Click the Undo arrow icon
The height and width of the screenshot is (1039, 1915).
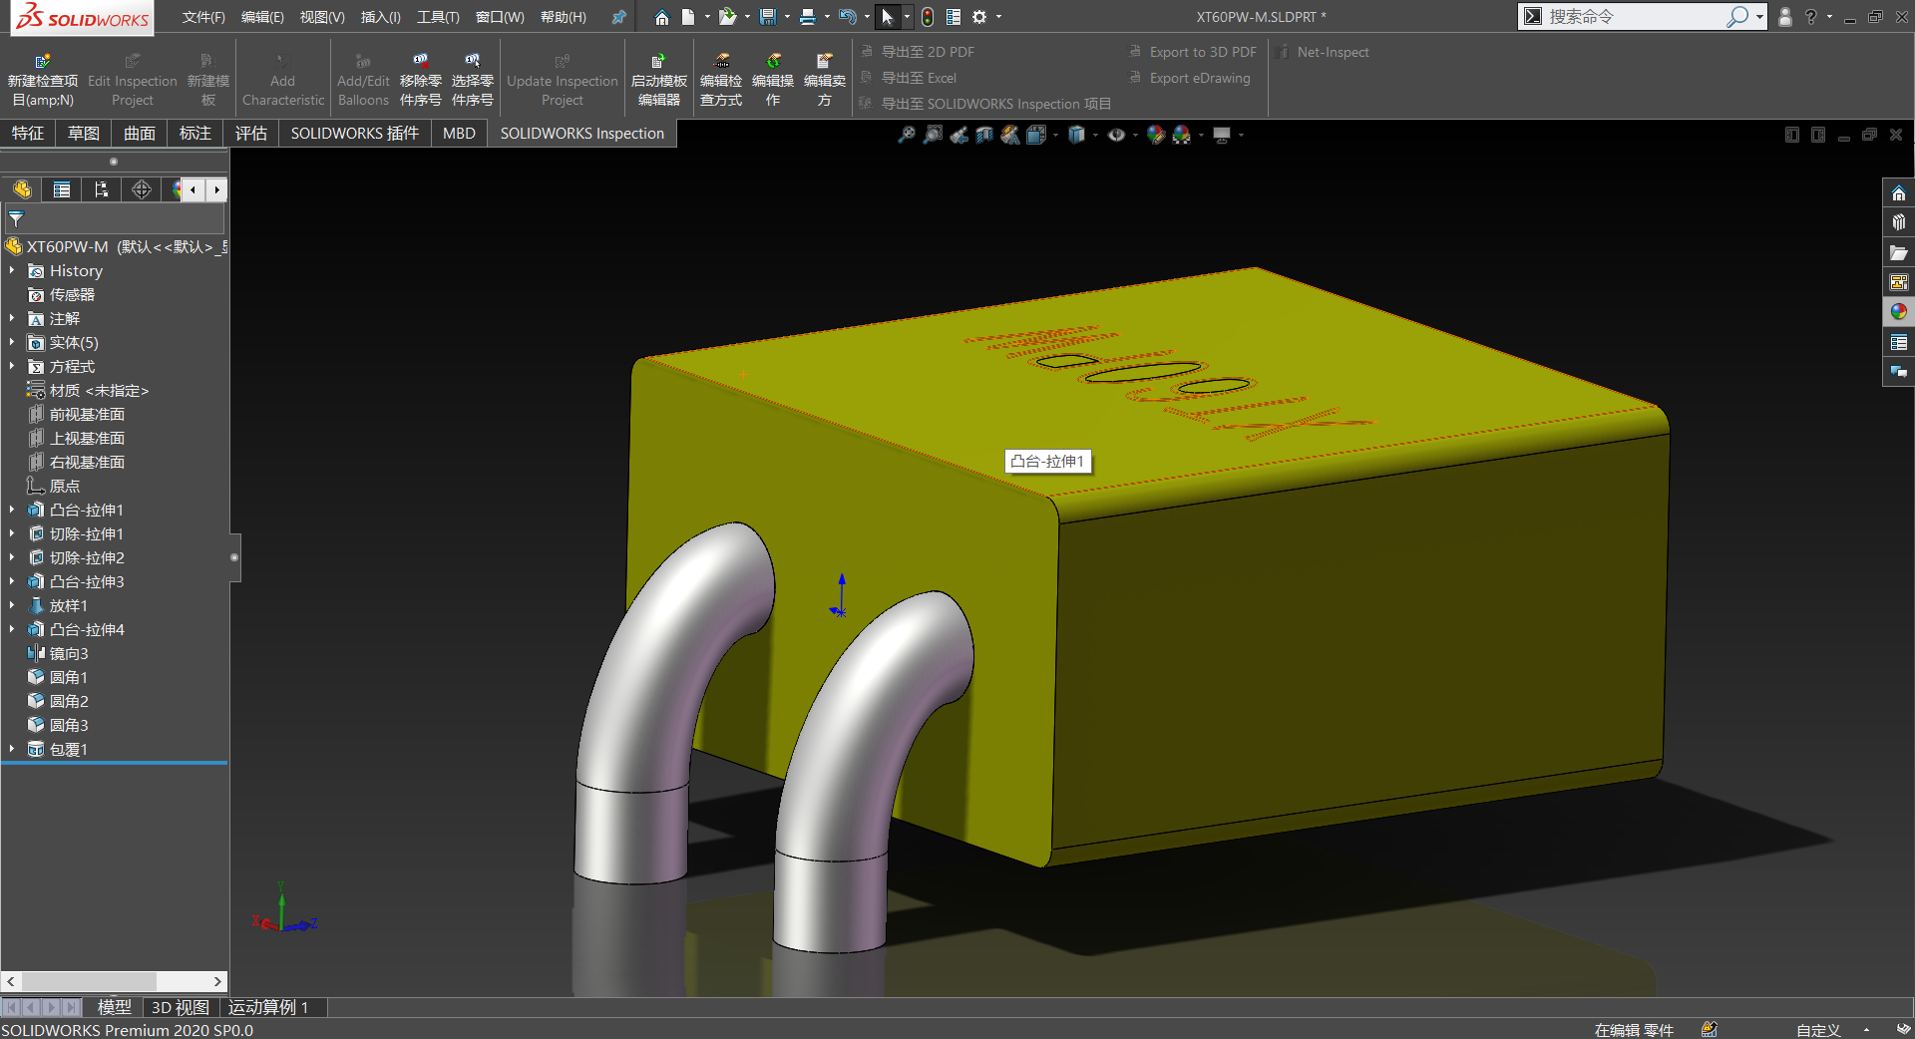point(848,17)
